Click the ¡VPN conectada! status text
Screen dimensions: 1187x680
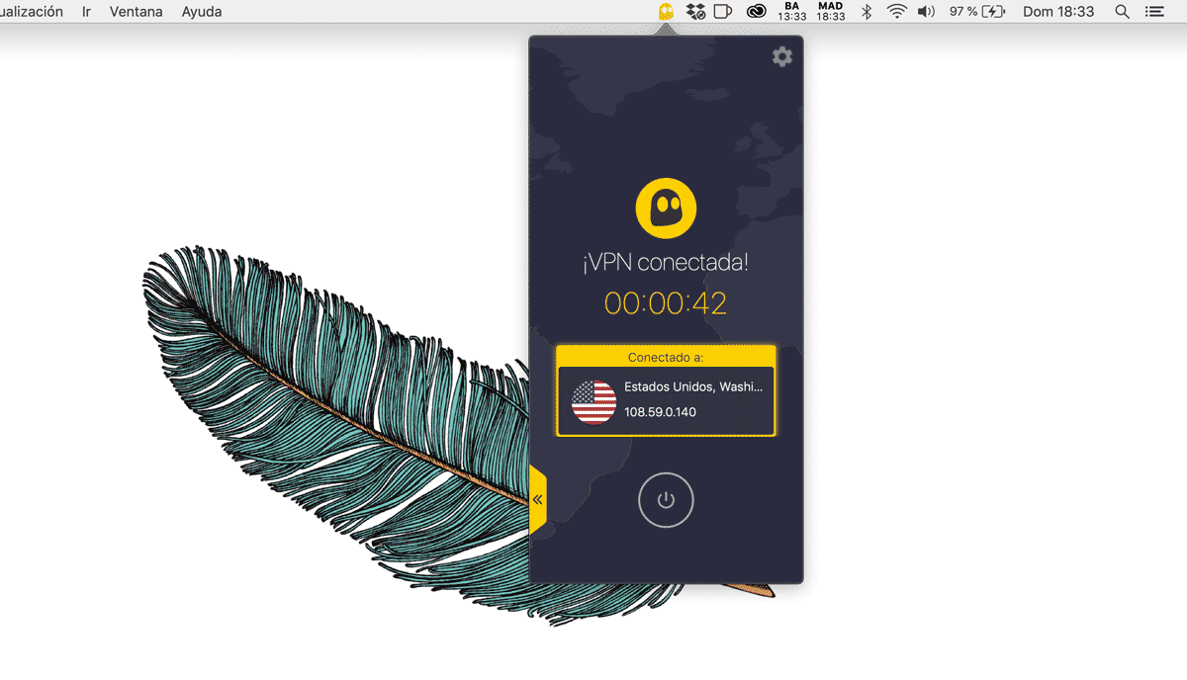point(666,263)
